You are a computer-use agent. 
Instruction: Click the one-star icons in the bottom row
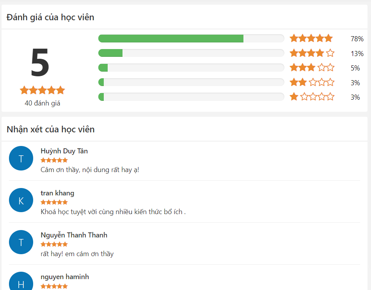(312, 97)
